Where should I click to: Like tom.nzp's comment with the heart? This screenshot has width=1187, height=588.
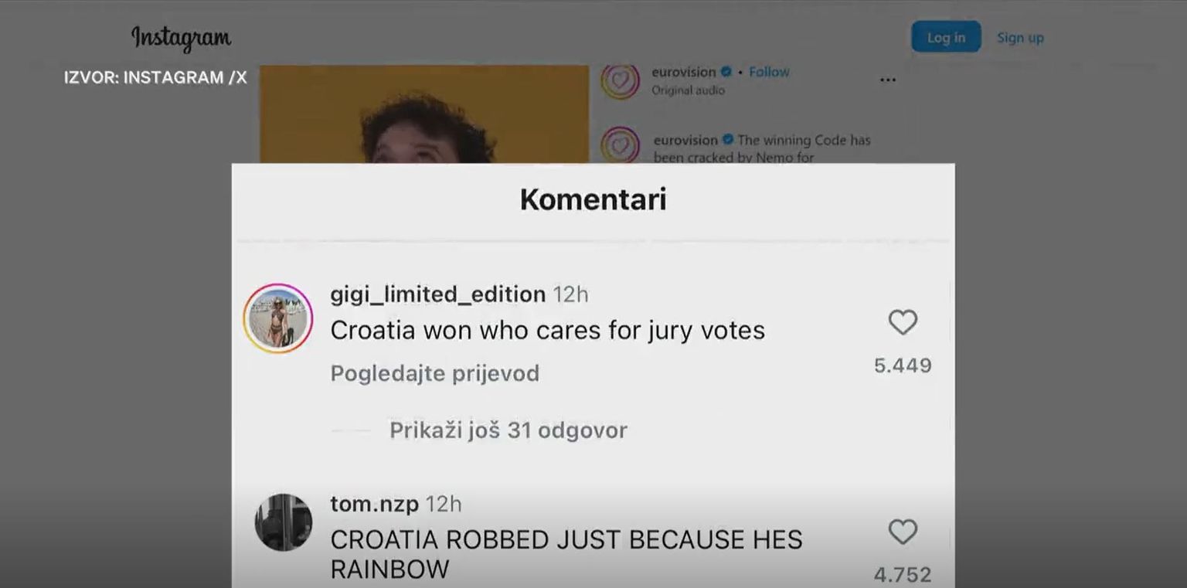pyautogui.click(x=902, y=532)
